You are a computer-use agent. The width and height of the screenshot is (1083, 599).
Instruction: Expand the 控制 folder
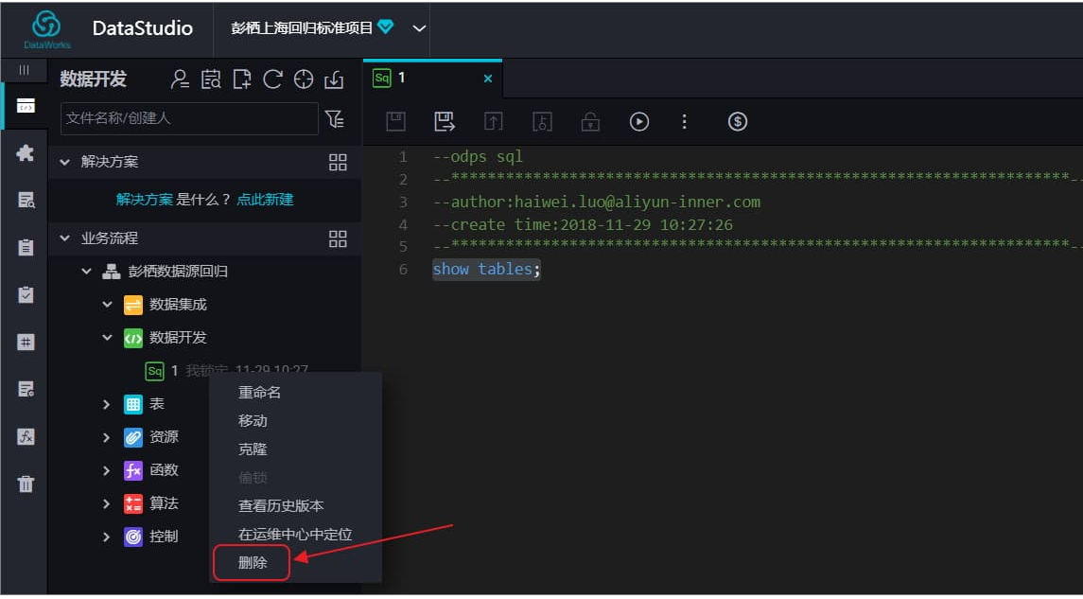click(x=107, y=537)
